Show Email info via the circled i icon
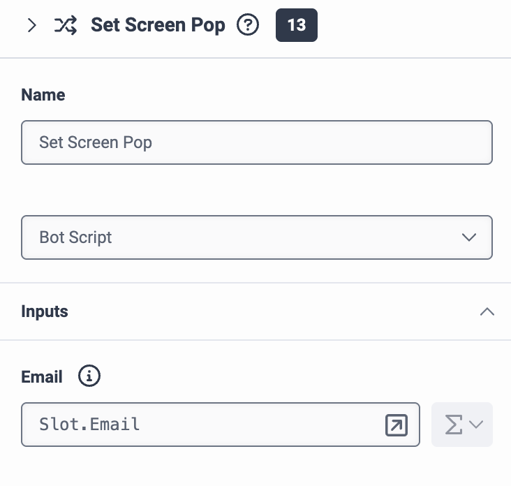This screenshot has height=486, width=511. point(89,376)
